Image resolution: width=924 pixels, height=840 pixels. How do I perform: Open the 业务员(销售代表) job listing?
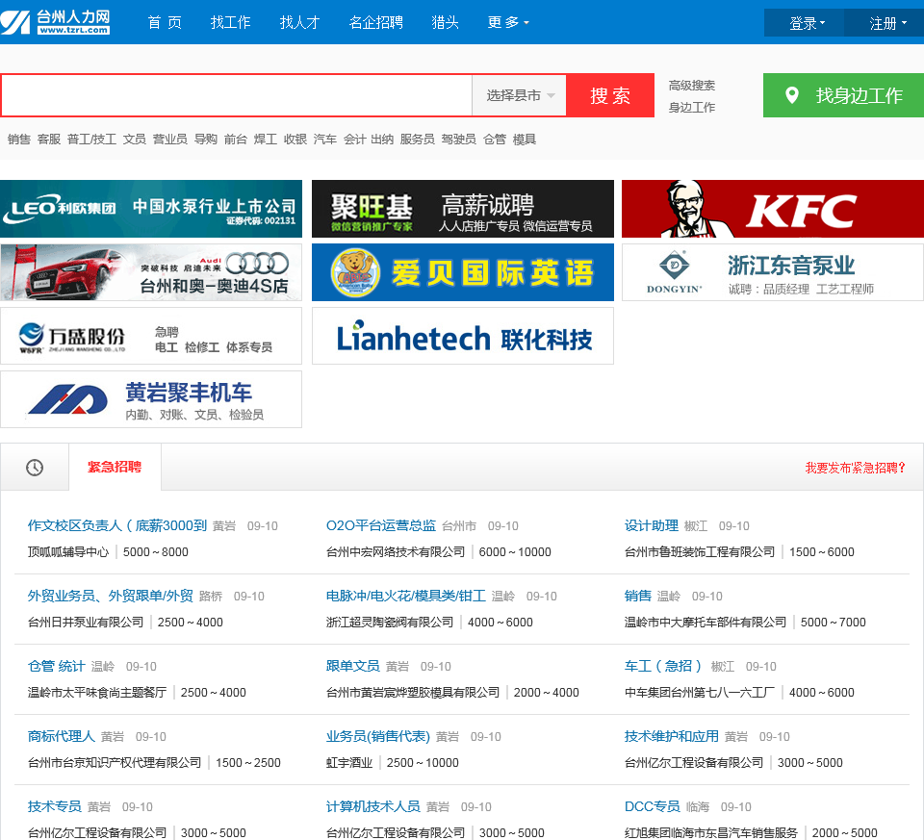378,736
